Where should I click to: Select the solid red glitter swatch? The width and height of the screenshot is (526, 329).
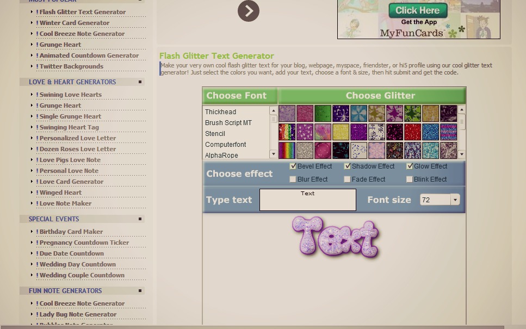pos(413,132)
